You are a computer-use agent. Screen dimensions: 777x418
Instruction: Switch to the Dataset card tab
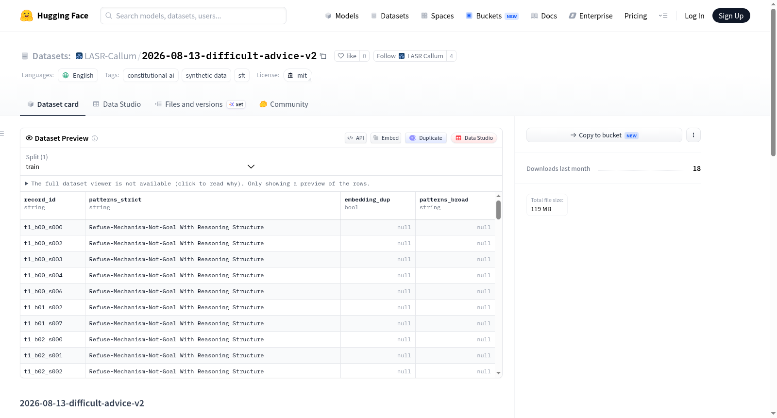pyautogui.click(x=53, y=104)
